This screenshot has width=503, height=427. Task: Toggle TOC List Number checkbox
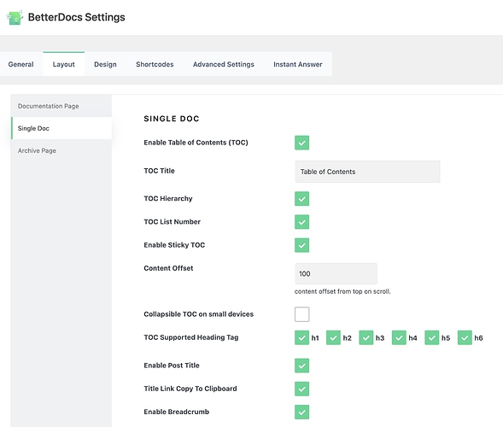[301, 222]
